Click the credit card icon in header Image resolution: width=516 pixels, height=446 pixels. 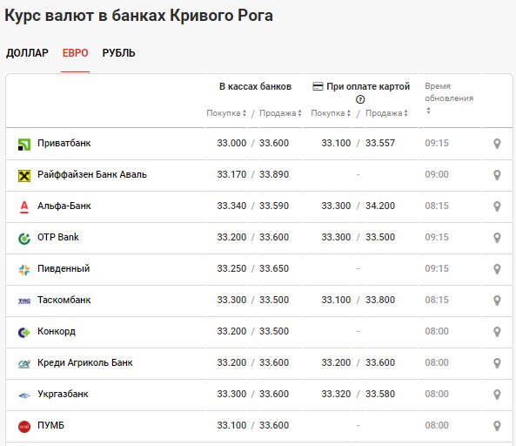point(318,86)
